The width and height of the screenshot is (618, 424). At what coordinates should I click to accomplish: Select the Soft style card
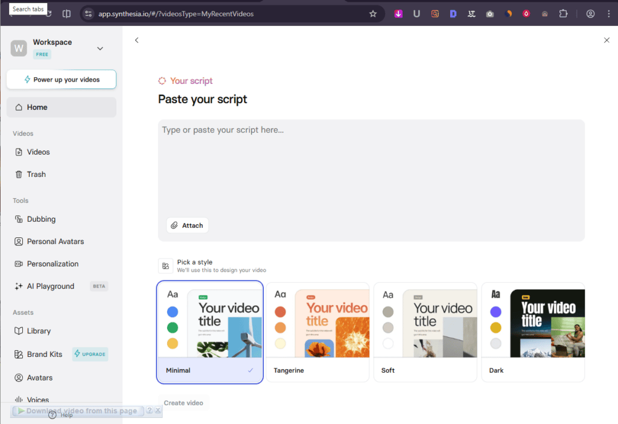point(425,332)
